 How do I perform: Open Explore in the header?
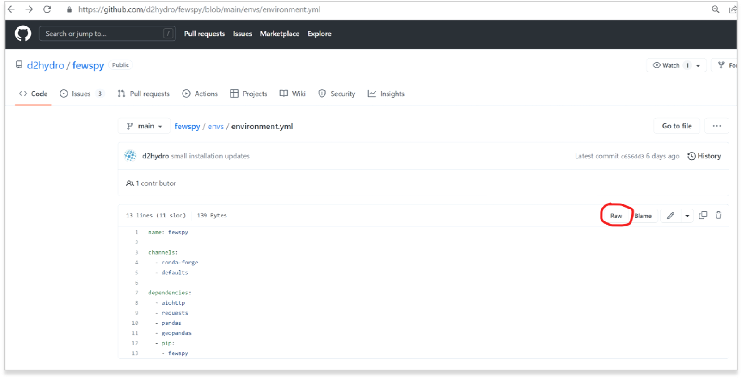click(x=319, y=34)
